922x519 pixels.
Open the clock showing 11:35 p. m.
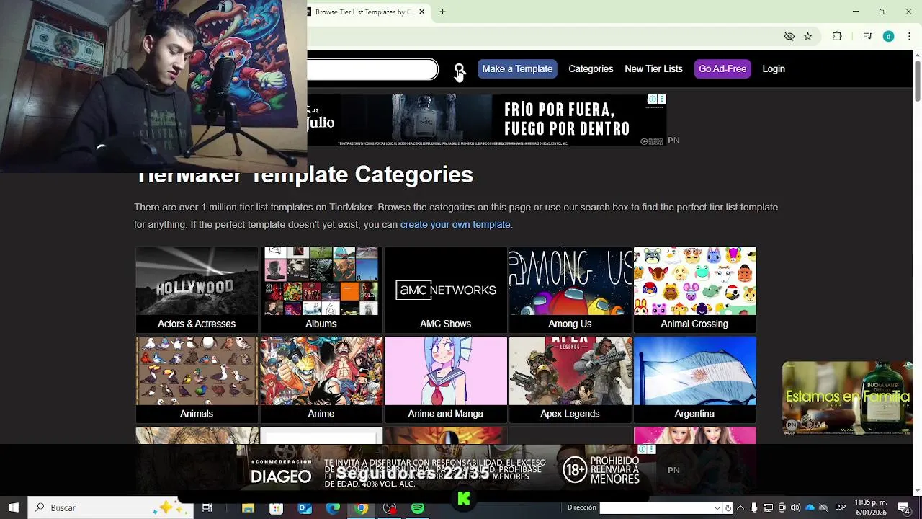[x=871, y=507]
